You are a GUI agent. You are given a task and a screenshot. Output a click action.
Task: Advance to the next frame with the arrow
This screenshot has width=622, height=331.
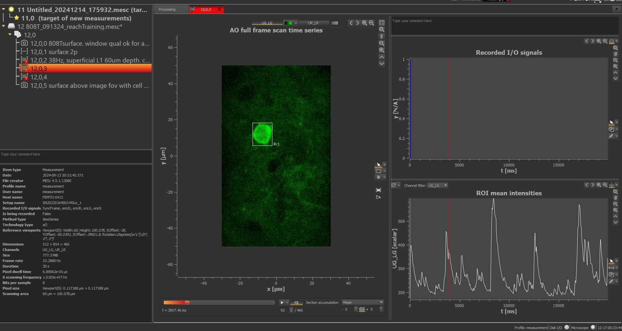tap(357, 23)
